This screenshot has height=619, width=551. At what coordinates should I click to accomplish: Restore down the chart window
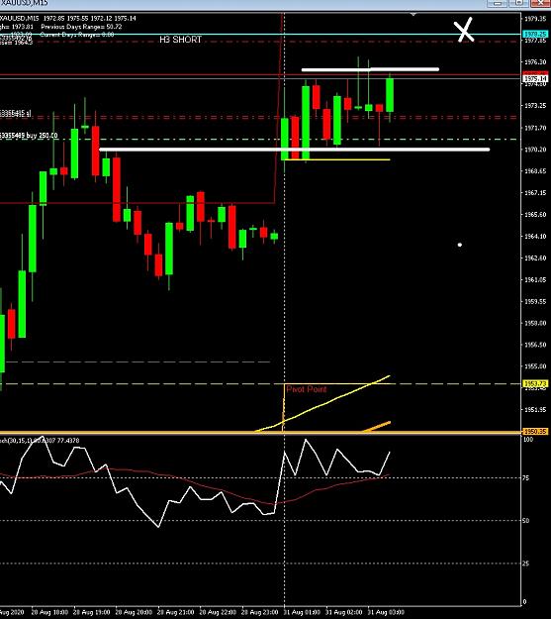[x=518, y=3]
